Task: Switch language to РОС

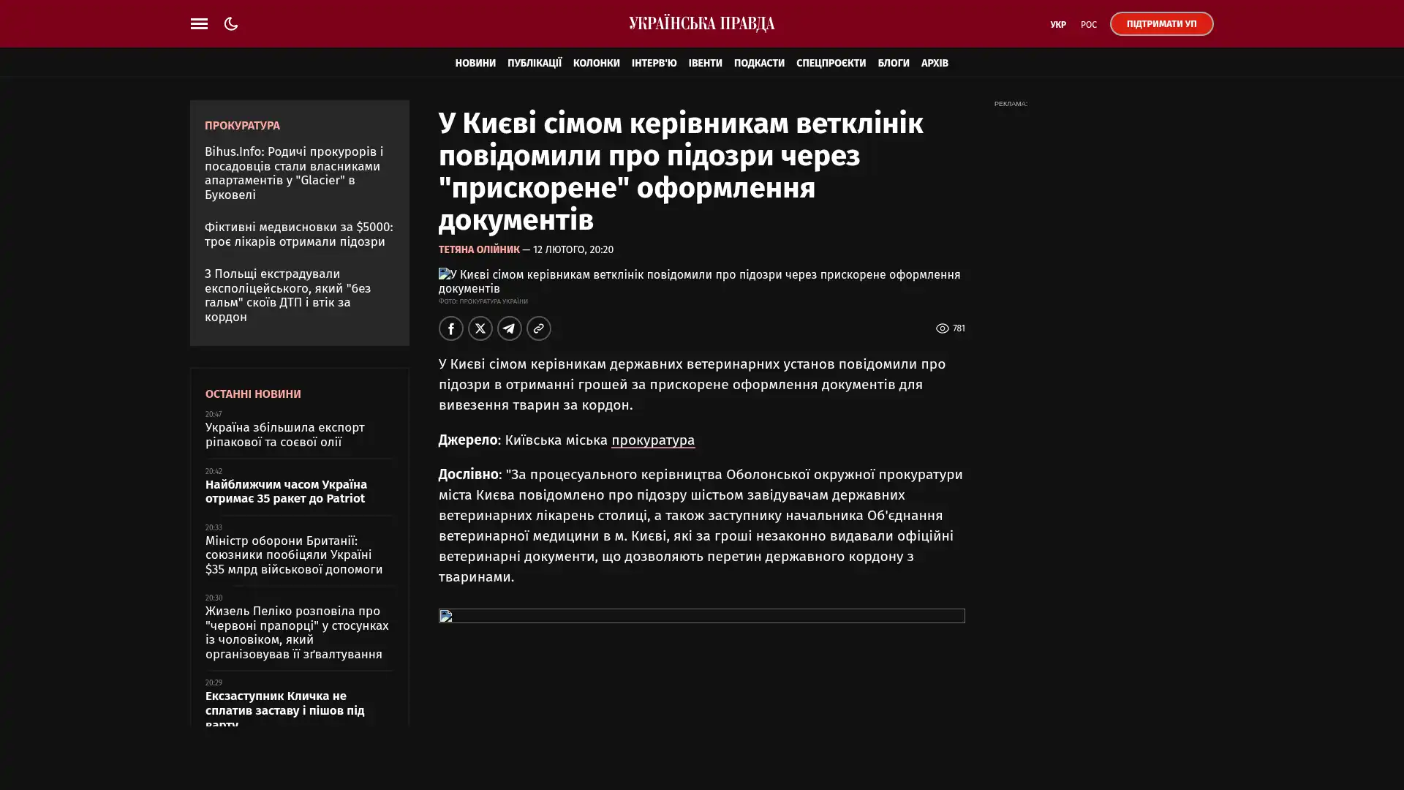Action: [1088, 25]
